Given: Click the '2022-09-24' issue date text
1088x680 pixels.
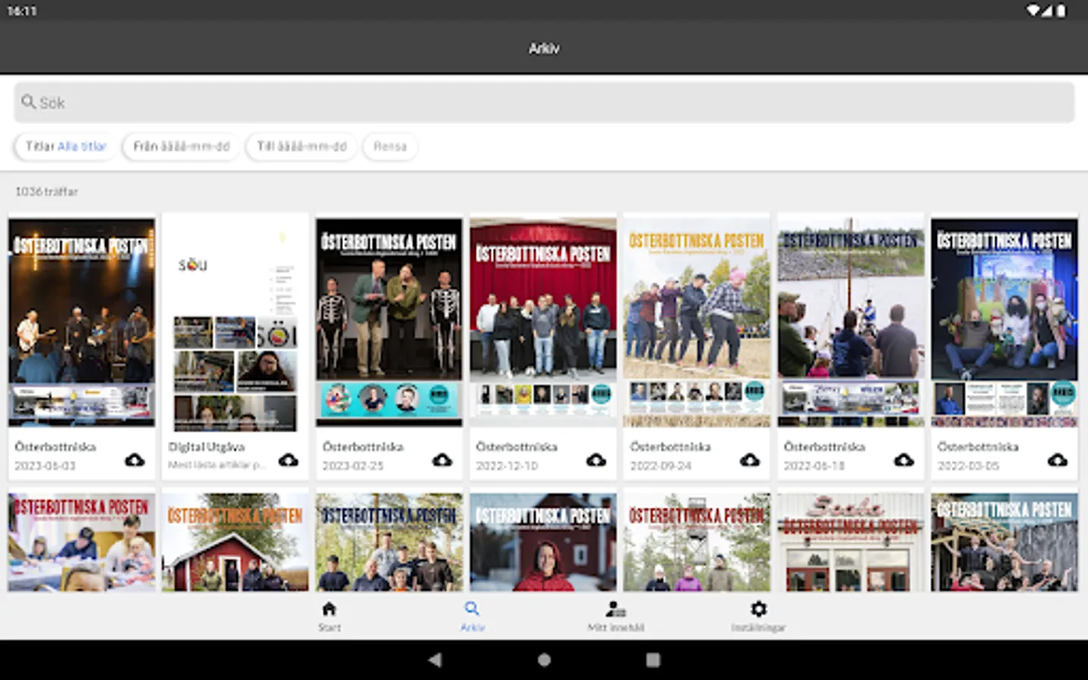Looking at the screenshot, I should coord(660,466).
